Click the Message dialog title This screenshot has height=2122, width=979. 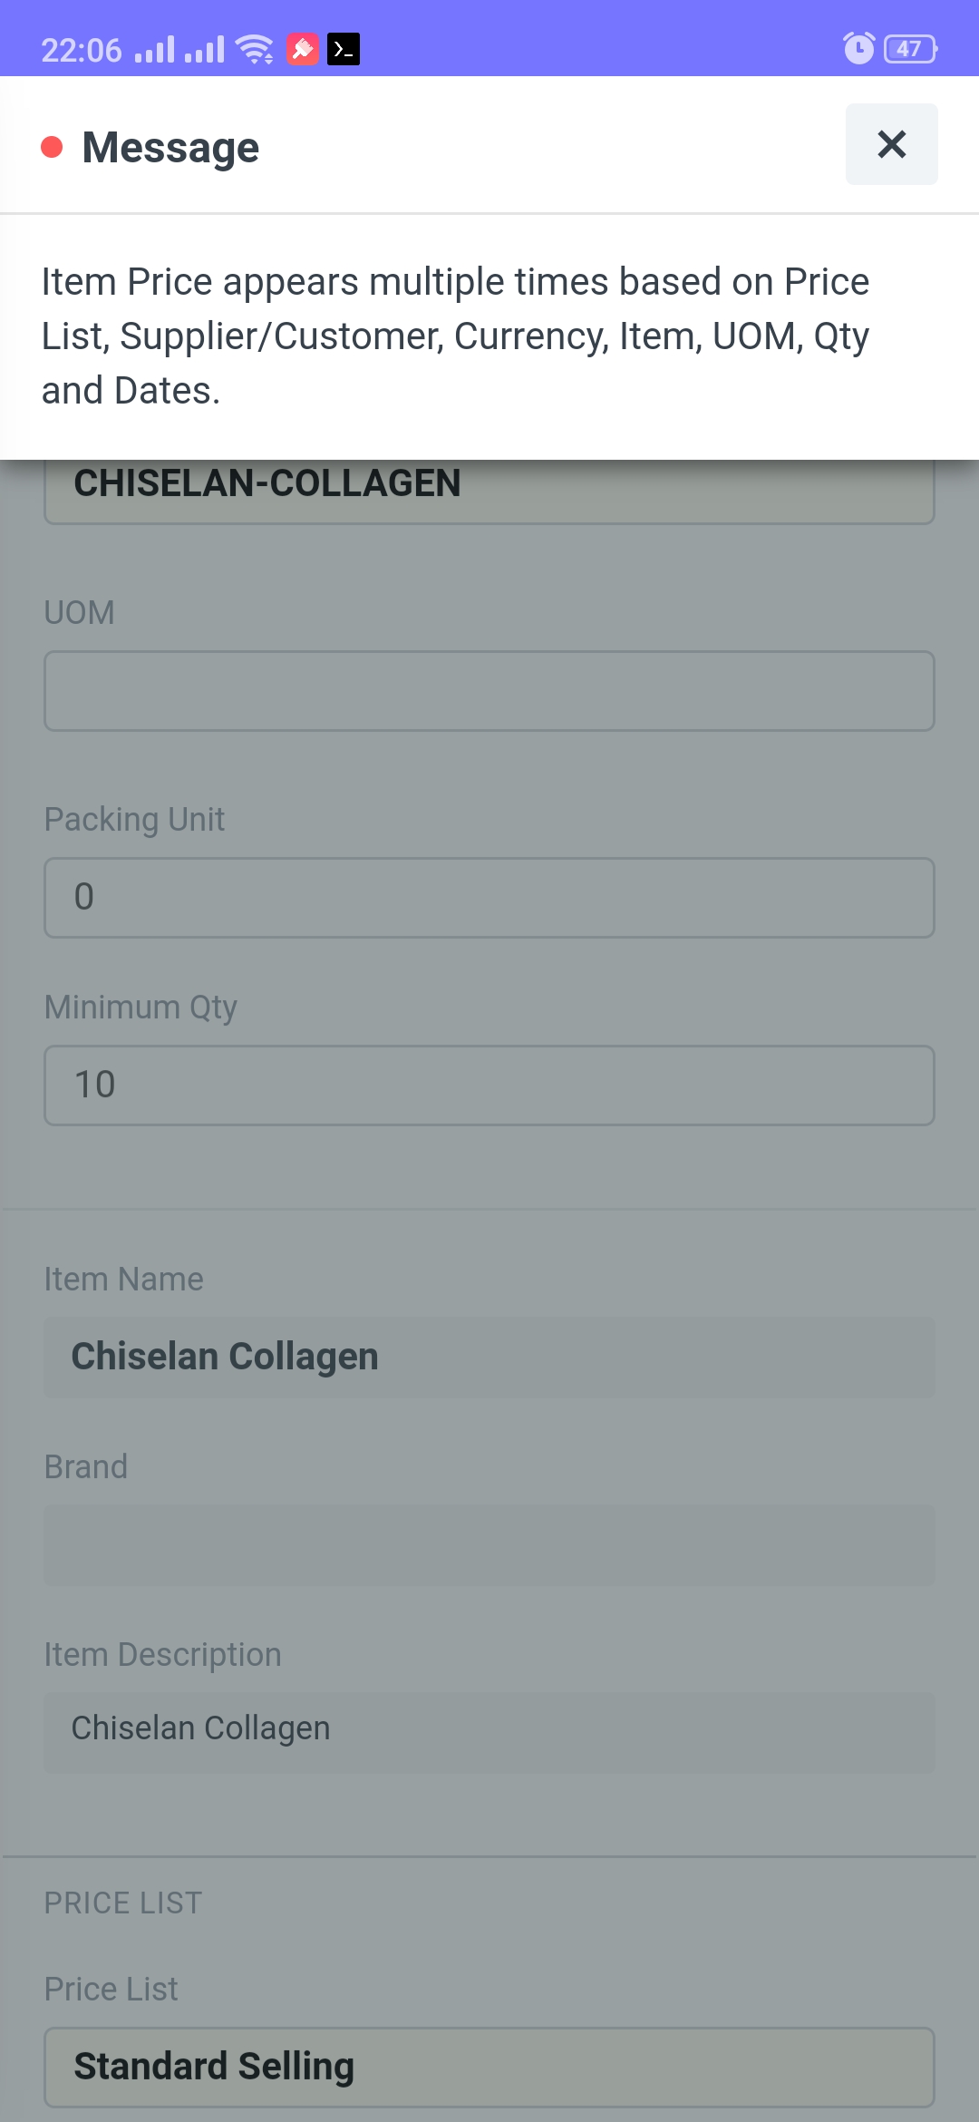pos(170,147)
